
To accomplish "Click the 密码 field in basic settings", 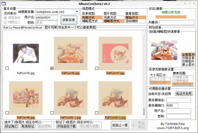I will click(x=47, y=23).
